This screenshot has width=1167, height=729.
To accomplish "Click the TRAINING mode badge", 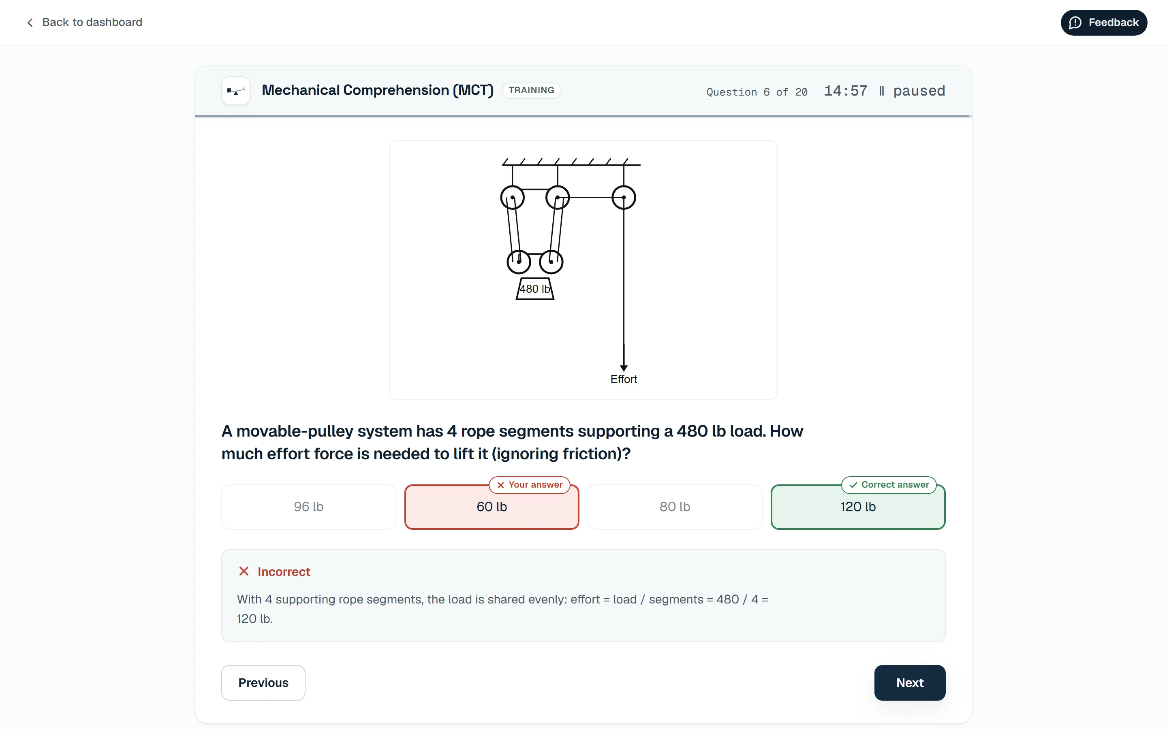I will coord(531,91).
